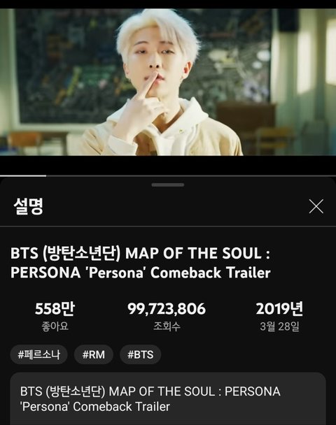Click the white played portion of progress bar
The height and width of the screenshot is (425, 336).
[x=23, y=176]
